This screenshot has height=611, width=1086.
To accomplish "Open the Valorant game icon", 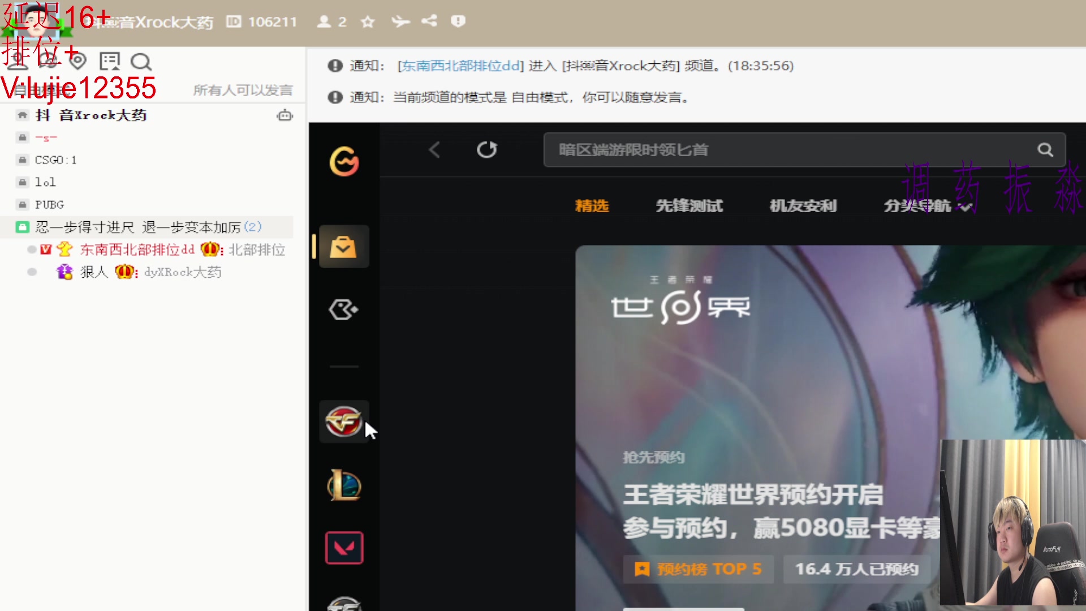I will tap(344, 548).
